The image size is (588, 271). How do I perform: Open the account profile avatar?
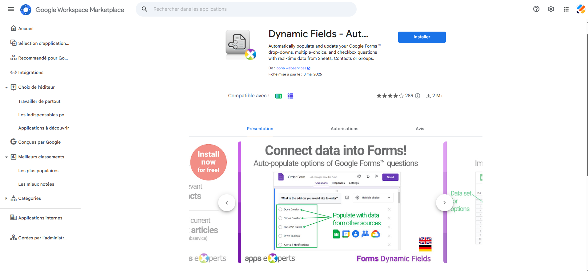tap(581, 9)
